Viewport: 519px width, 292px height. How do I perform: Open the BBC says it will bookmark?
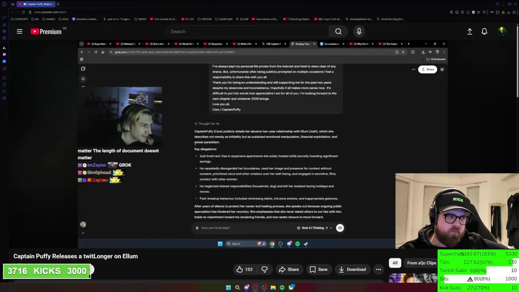pyautogui.click(x=328, y=19)
